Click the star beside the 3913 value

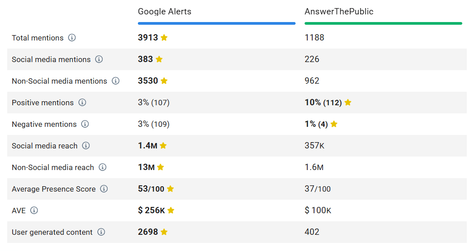click(x=164, y=38)
